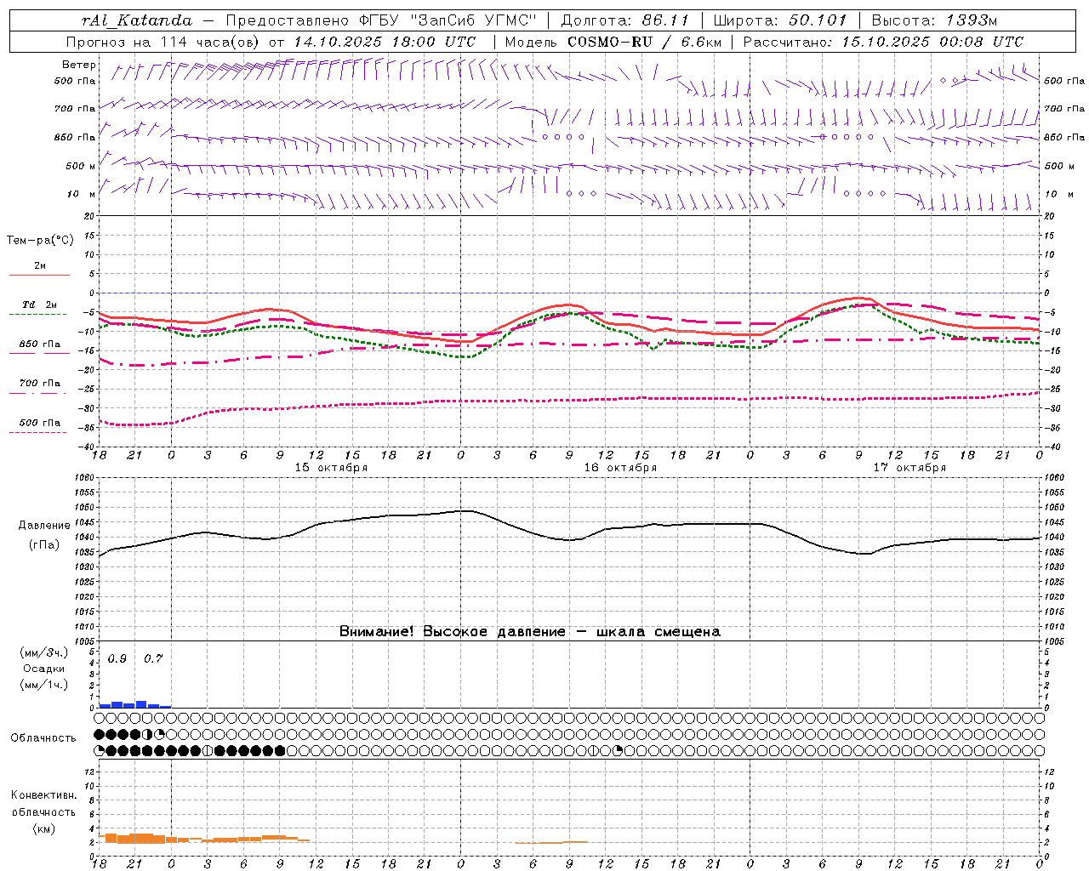Click the station name rAl_Katanda
The width and height of the screenshot is (1089, 871).
coord(137,20)
